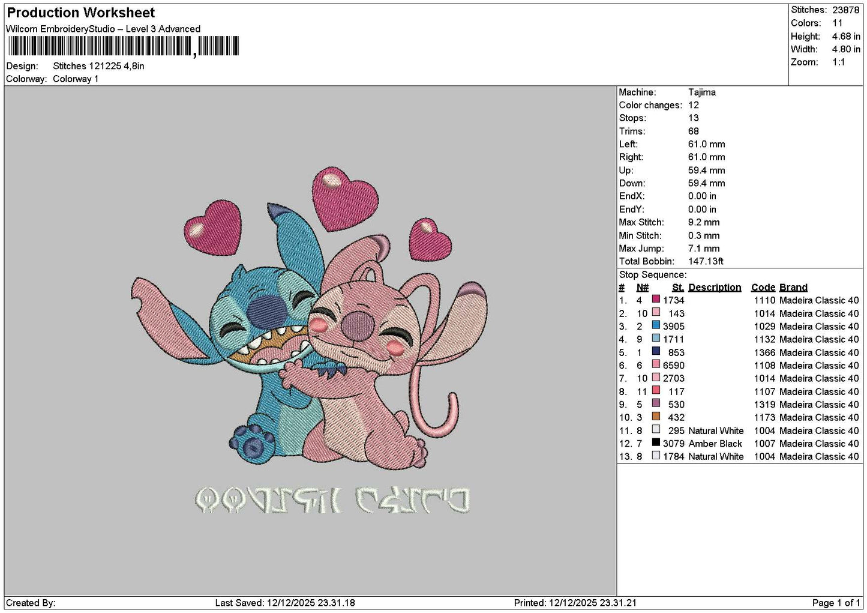Click 'Created By:' label in footer

click(31, 603)
